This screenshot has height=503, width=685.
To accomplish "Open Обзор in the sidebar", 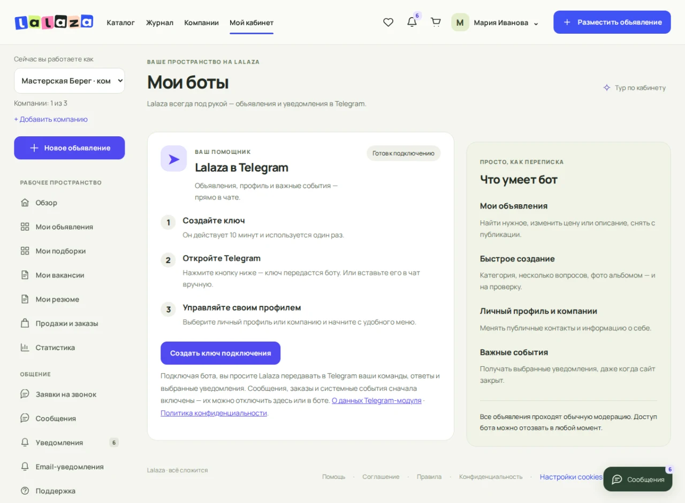I will 70,203.
